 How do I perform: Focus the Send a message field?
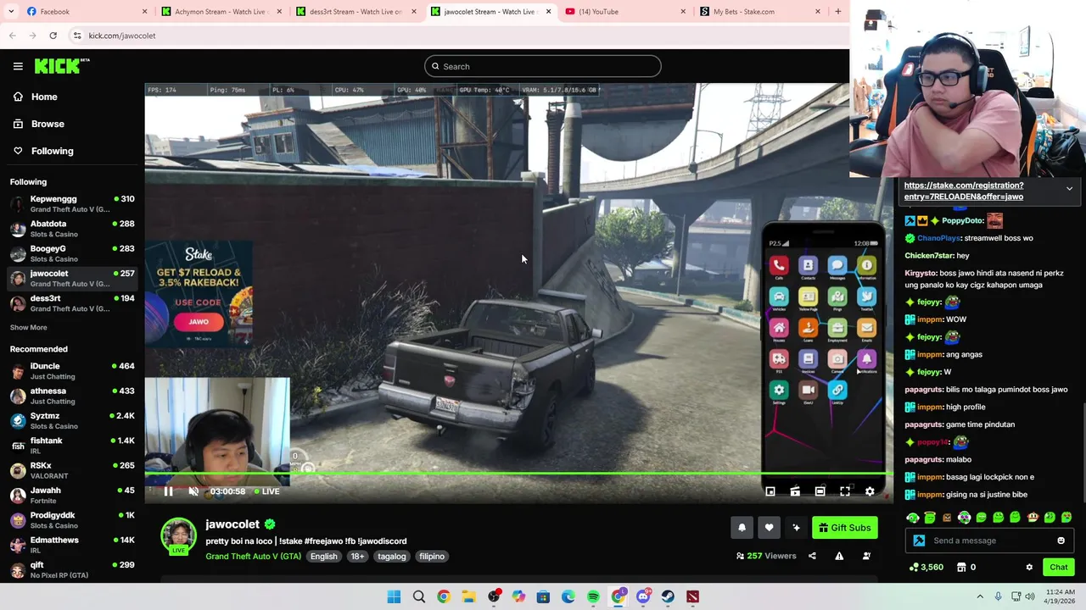coord(989,541)
